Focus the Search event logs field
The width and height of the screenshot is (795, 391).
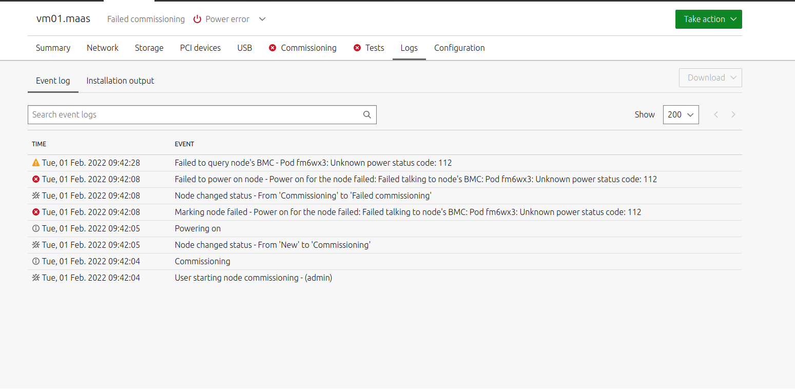pos(195,115)
